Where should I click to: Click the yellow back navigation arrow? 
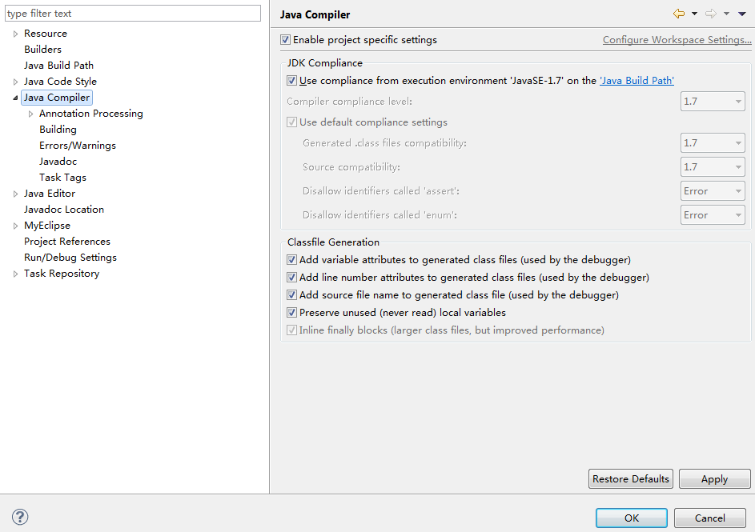[679, 14]
